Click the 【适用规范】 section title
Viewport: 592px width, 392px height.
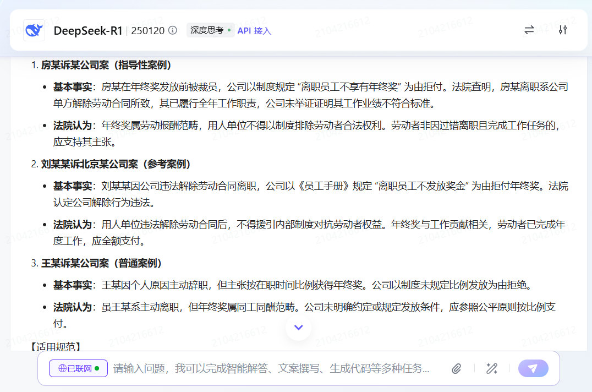56,346
